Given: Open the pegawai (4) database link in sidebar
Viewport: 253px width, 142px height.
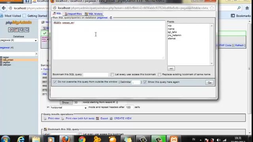Looking at the screenshot, I should pos(7,48).
